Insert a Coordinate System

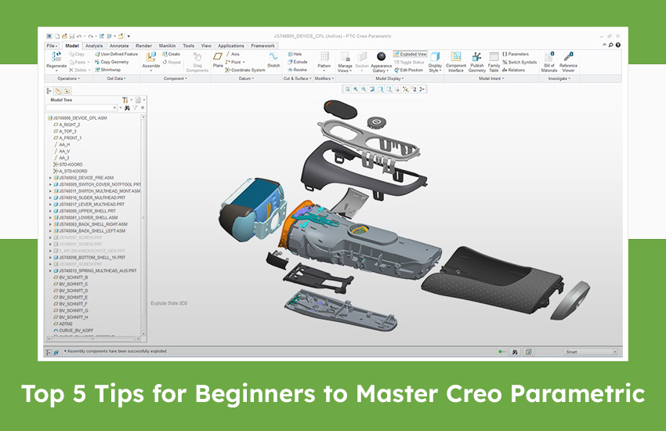245,70
